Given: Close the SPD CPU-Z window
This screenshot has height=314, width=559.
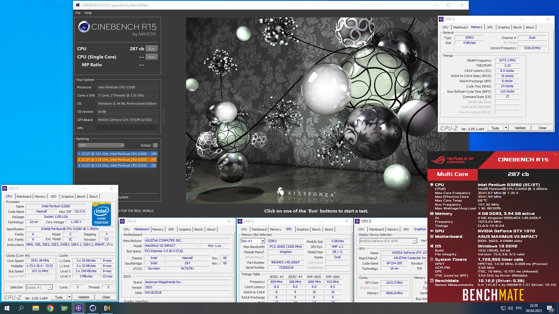Looking at the screenshot, I should click(x=346, y=221).
